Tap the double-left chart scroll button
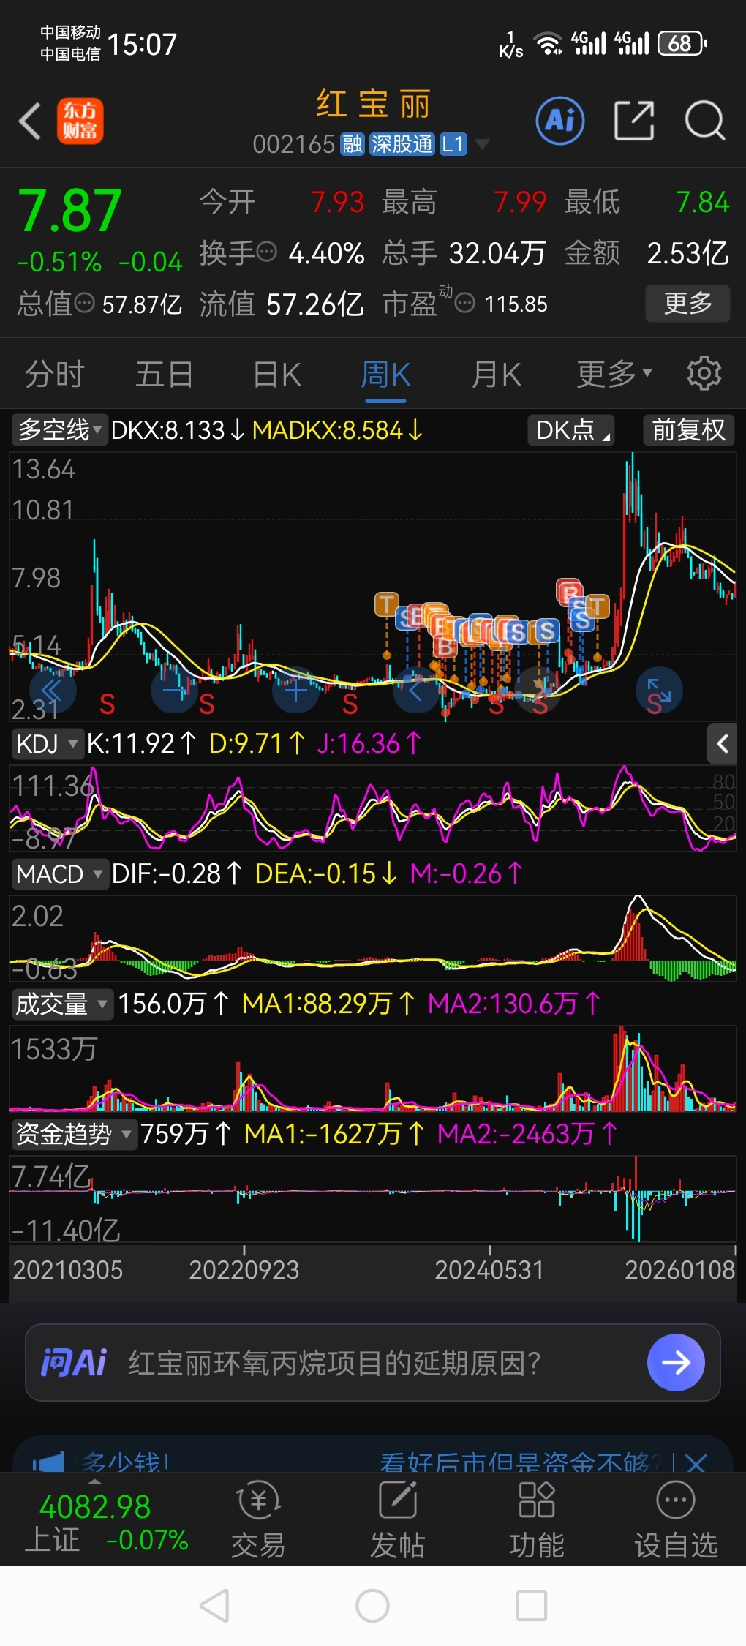This screenshot has height=1646, width=746. pos(53,690)
